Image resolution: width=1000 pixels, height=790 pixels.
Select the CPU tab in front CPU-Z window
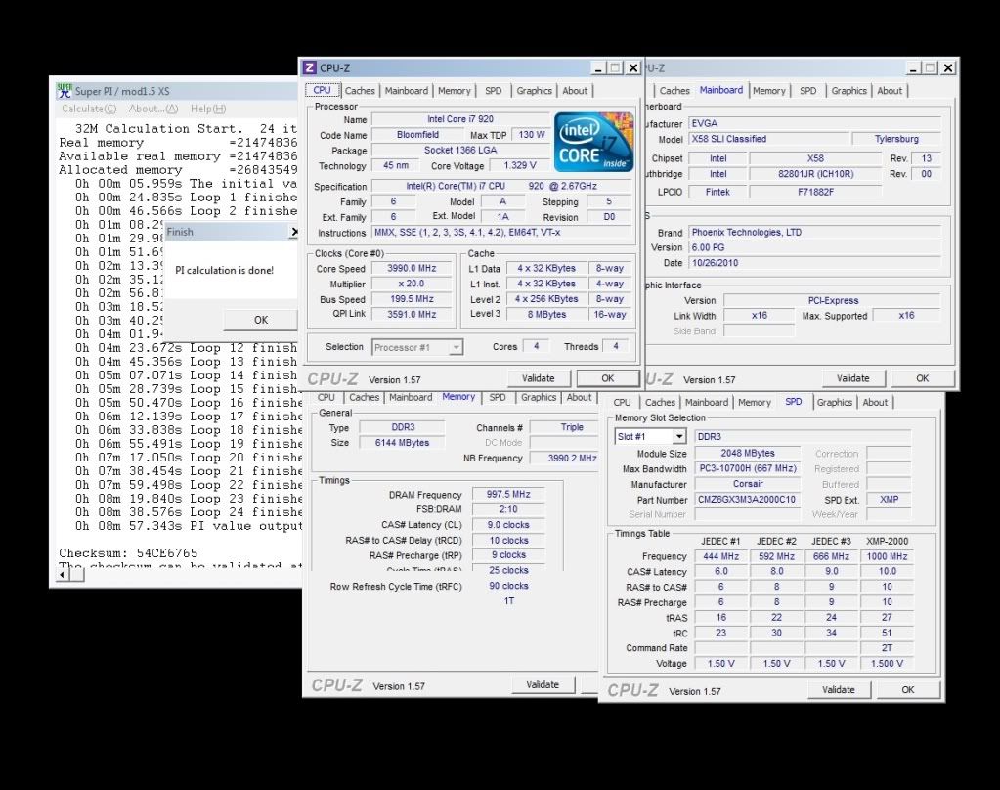click(x=322, y=91)
